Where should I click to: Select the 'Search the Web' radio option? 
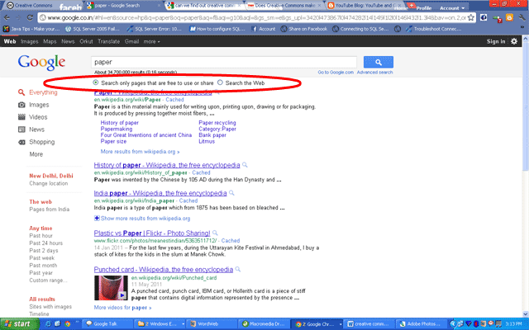(220, 82)
